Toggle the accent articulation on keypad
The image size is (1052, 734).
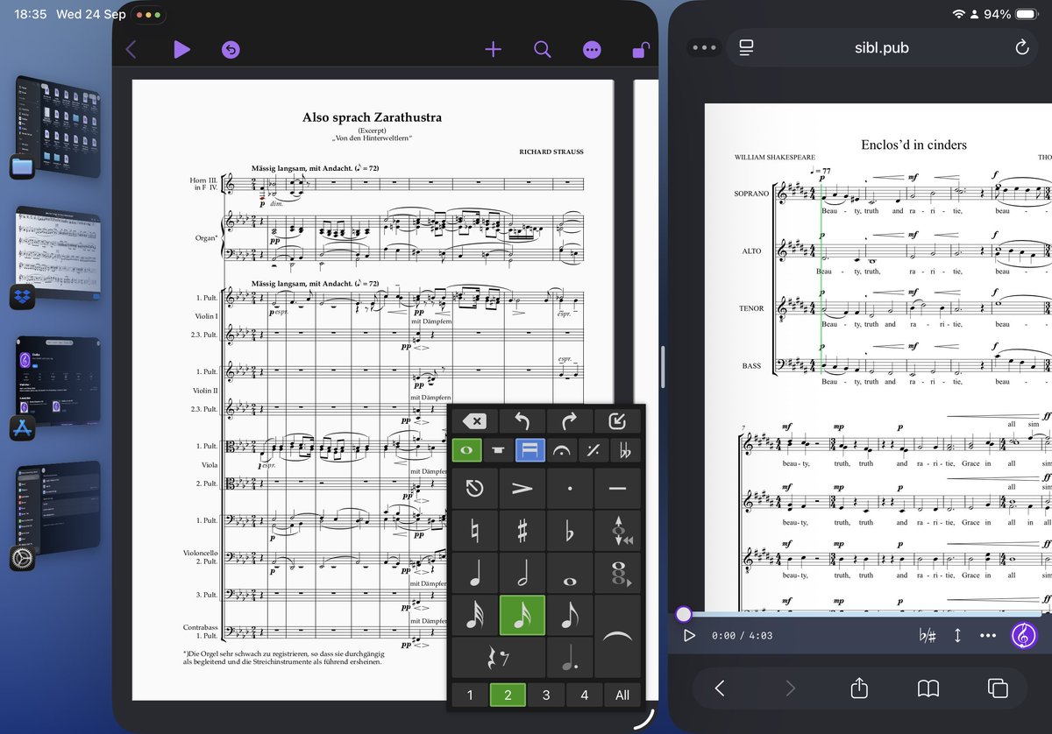tap(522, 488)
